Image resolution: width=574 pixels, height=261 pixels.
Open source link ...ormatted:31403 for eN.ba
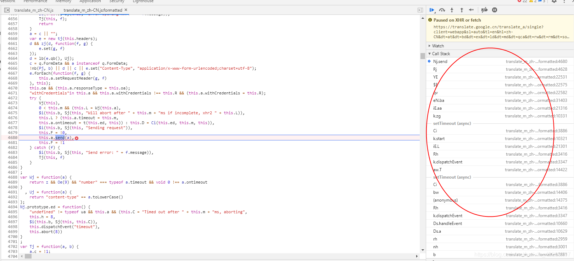(536, 100)
